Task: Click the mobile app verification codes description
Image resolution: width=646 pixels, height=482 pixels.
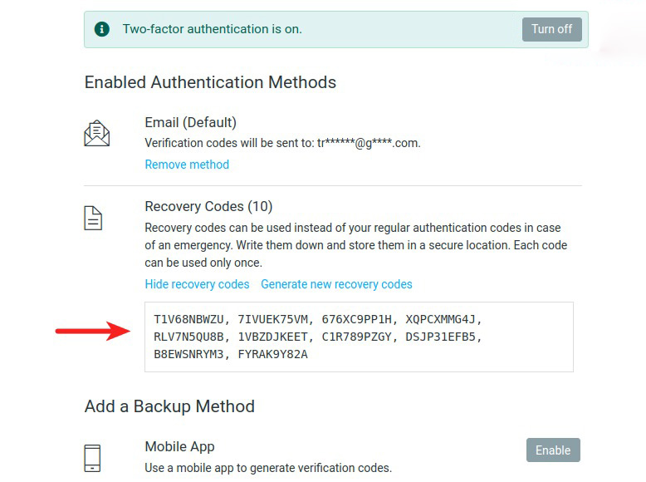Action: [267, 468]
